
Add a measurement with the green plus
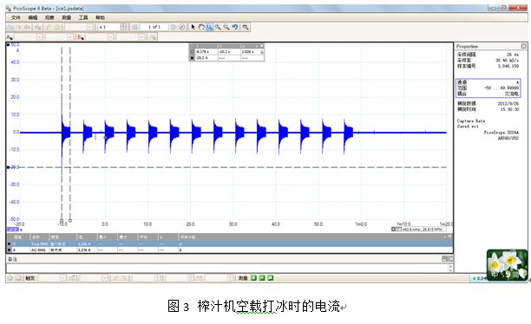[x=253, y=278]
